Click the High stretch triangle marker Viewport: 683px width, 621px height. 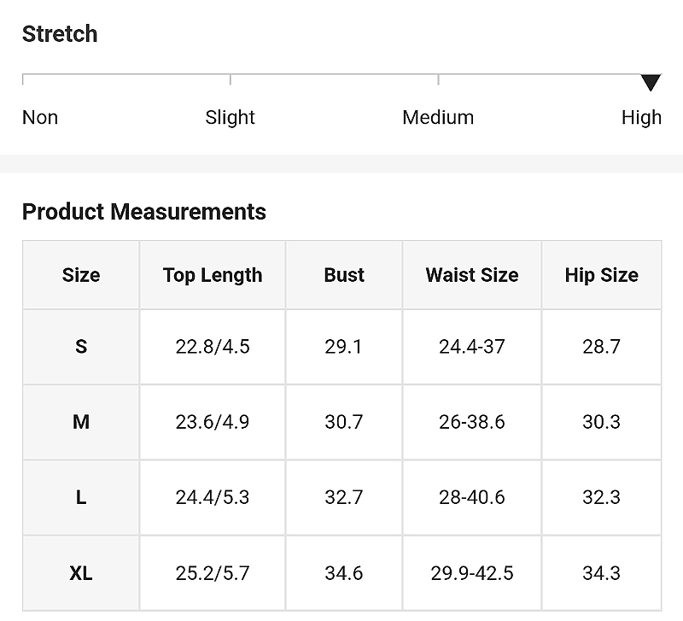(651, 83)
